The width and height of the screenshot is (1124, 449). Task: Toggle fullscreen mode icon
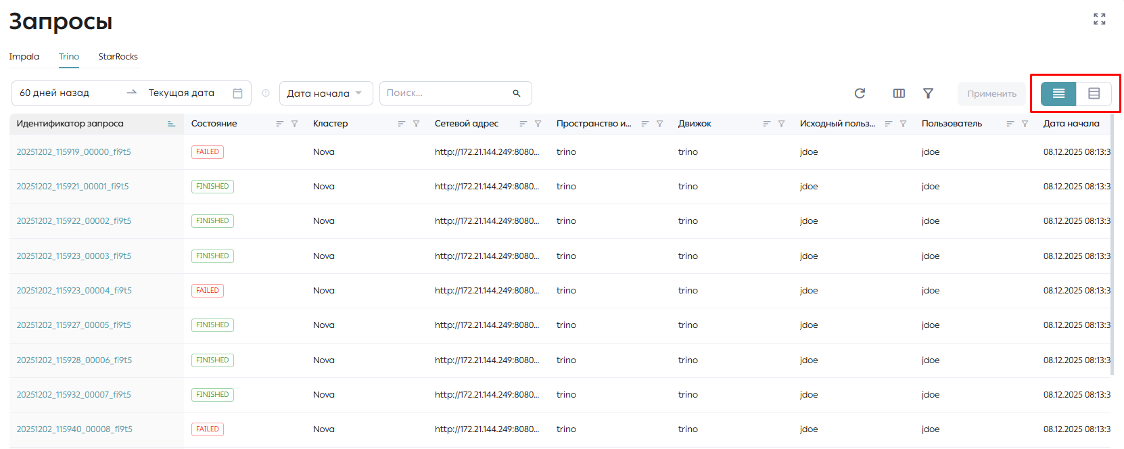click(x=1100, y=19)
